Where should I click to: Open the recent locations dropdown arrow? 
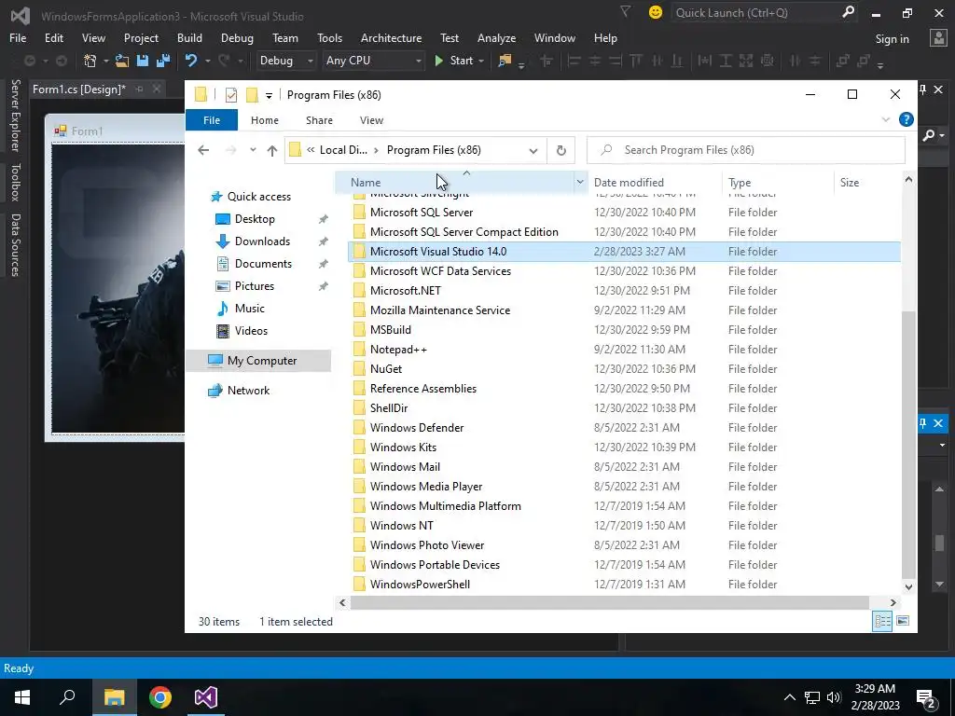coord(253,150)
